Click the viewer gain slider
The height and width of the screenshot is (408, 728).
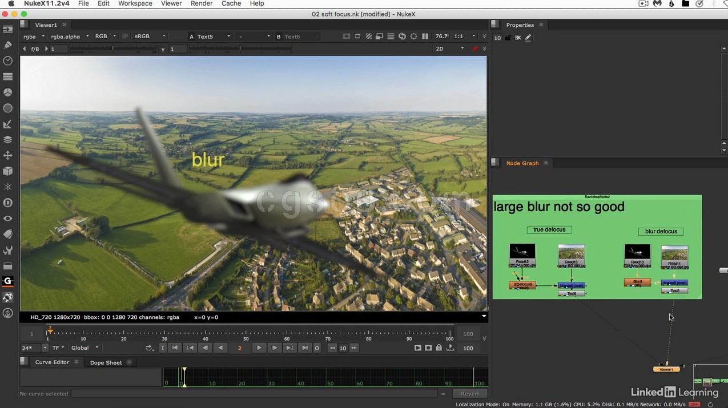point(113,49)
